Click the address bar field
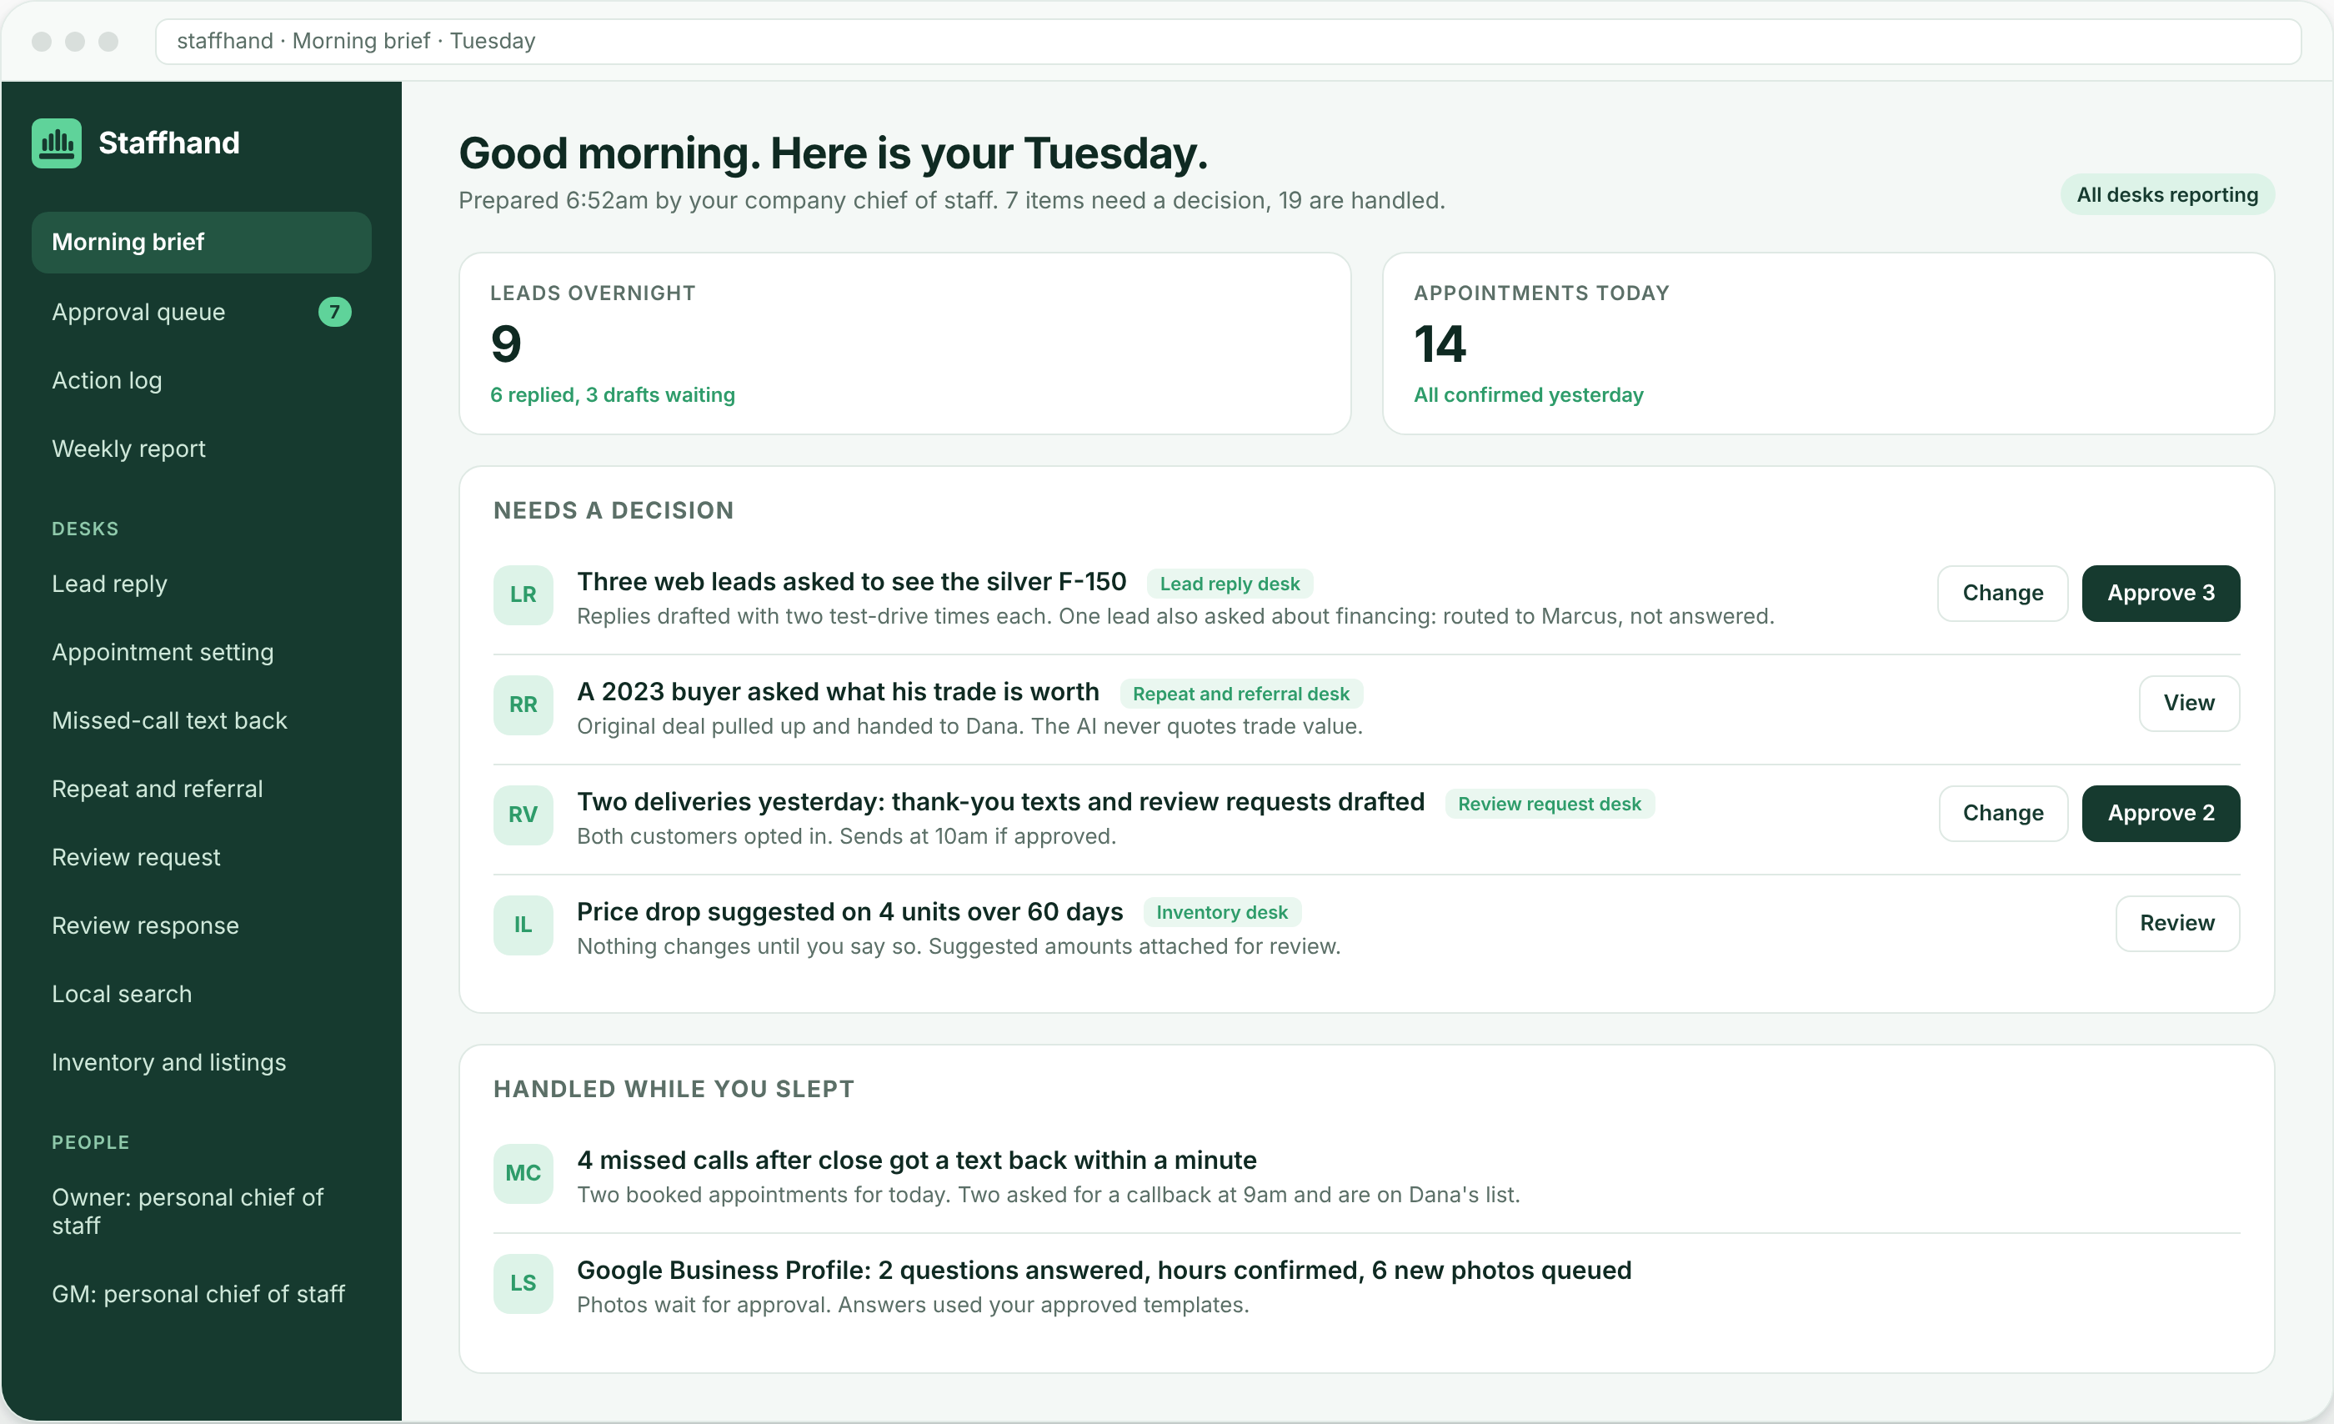 coord(1229,41)
